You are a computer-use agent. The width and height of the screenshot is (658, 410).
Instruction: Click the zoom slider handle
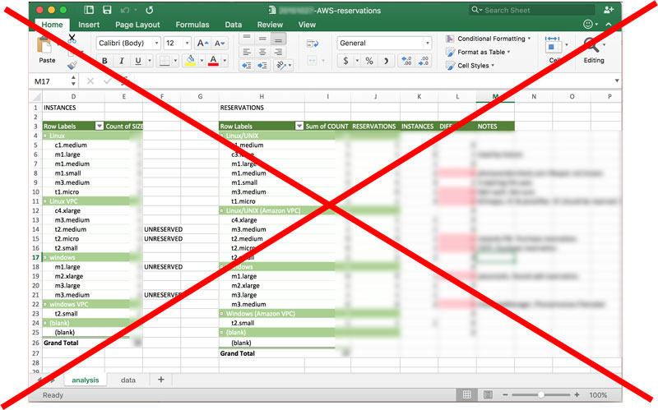point(541,394)
